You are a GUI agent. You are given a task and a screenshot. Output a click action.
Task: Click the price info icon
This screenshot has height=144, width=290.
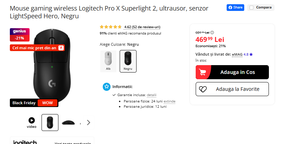pyautogui.click(x=212, y=33)
